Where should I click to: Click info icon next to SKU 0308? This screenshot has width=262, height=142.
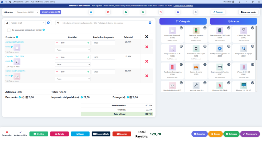12,47
